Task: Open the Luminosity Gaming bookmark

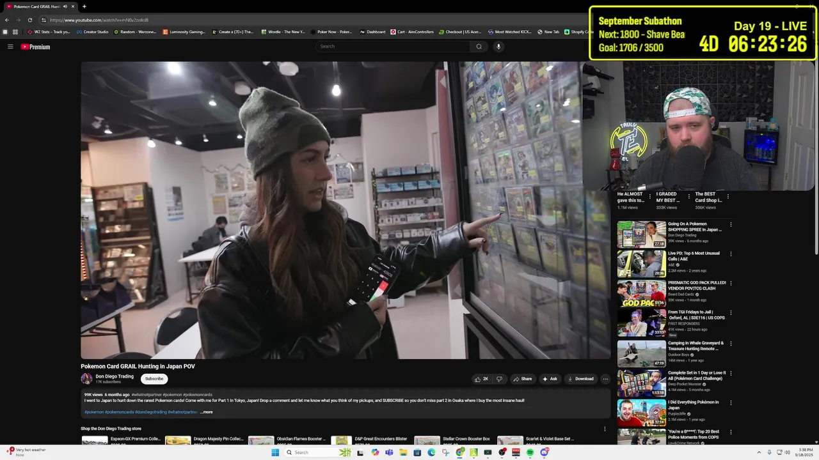Action: point(184,32)
